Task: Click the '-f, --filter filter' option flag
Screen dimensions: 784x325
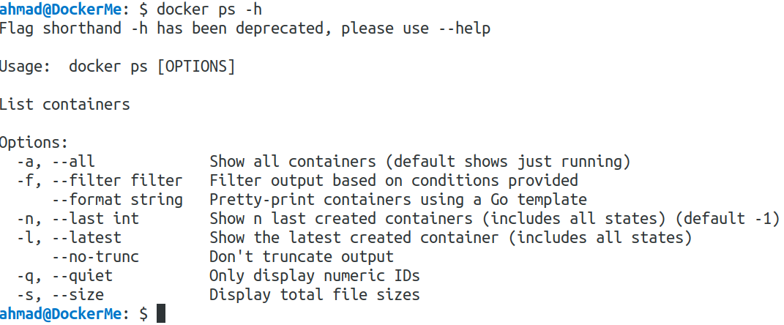Action: click(x=100, y=181)
